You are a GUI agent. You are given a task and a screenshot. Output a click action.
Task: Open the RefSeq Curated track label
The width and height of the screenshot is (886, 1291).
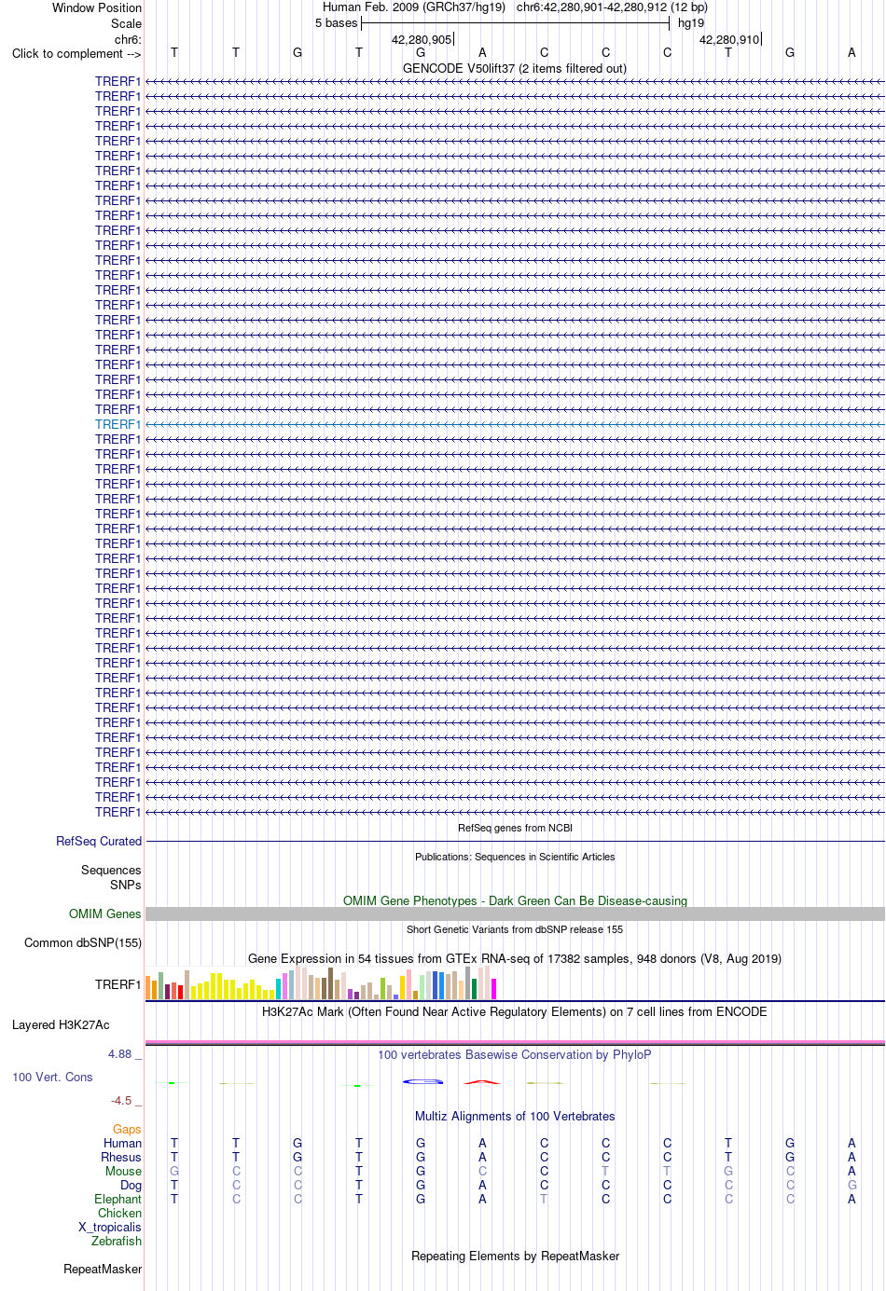(x=99, y=841)
